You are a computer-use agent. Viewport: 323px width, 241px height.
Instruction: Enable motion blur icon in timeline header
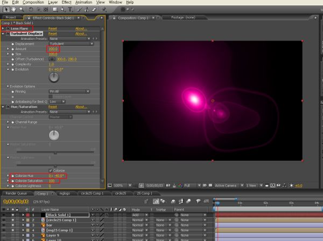pyautogui.click(x=188, y=201)
